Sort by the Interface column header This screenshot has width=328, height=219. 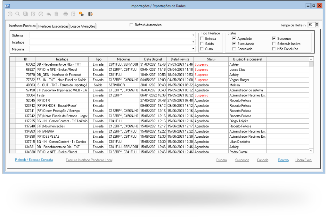point(62,59)
